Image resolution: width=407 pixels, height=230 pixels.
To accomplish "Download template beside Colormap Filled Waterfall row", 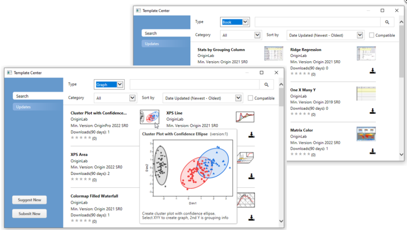I will point(251,218).
